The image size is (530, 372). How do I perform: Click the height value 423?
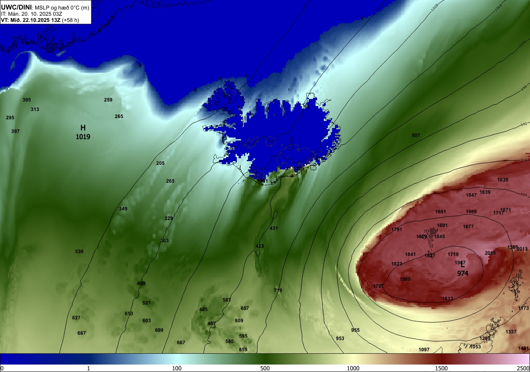(x=260, y=246)
